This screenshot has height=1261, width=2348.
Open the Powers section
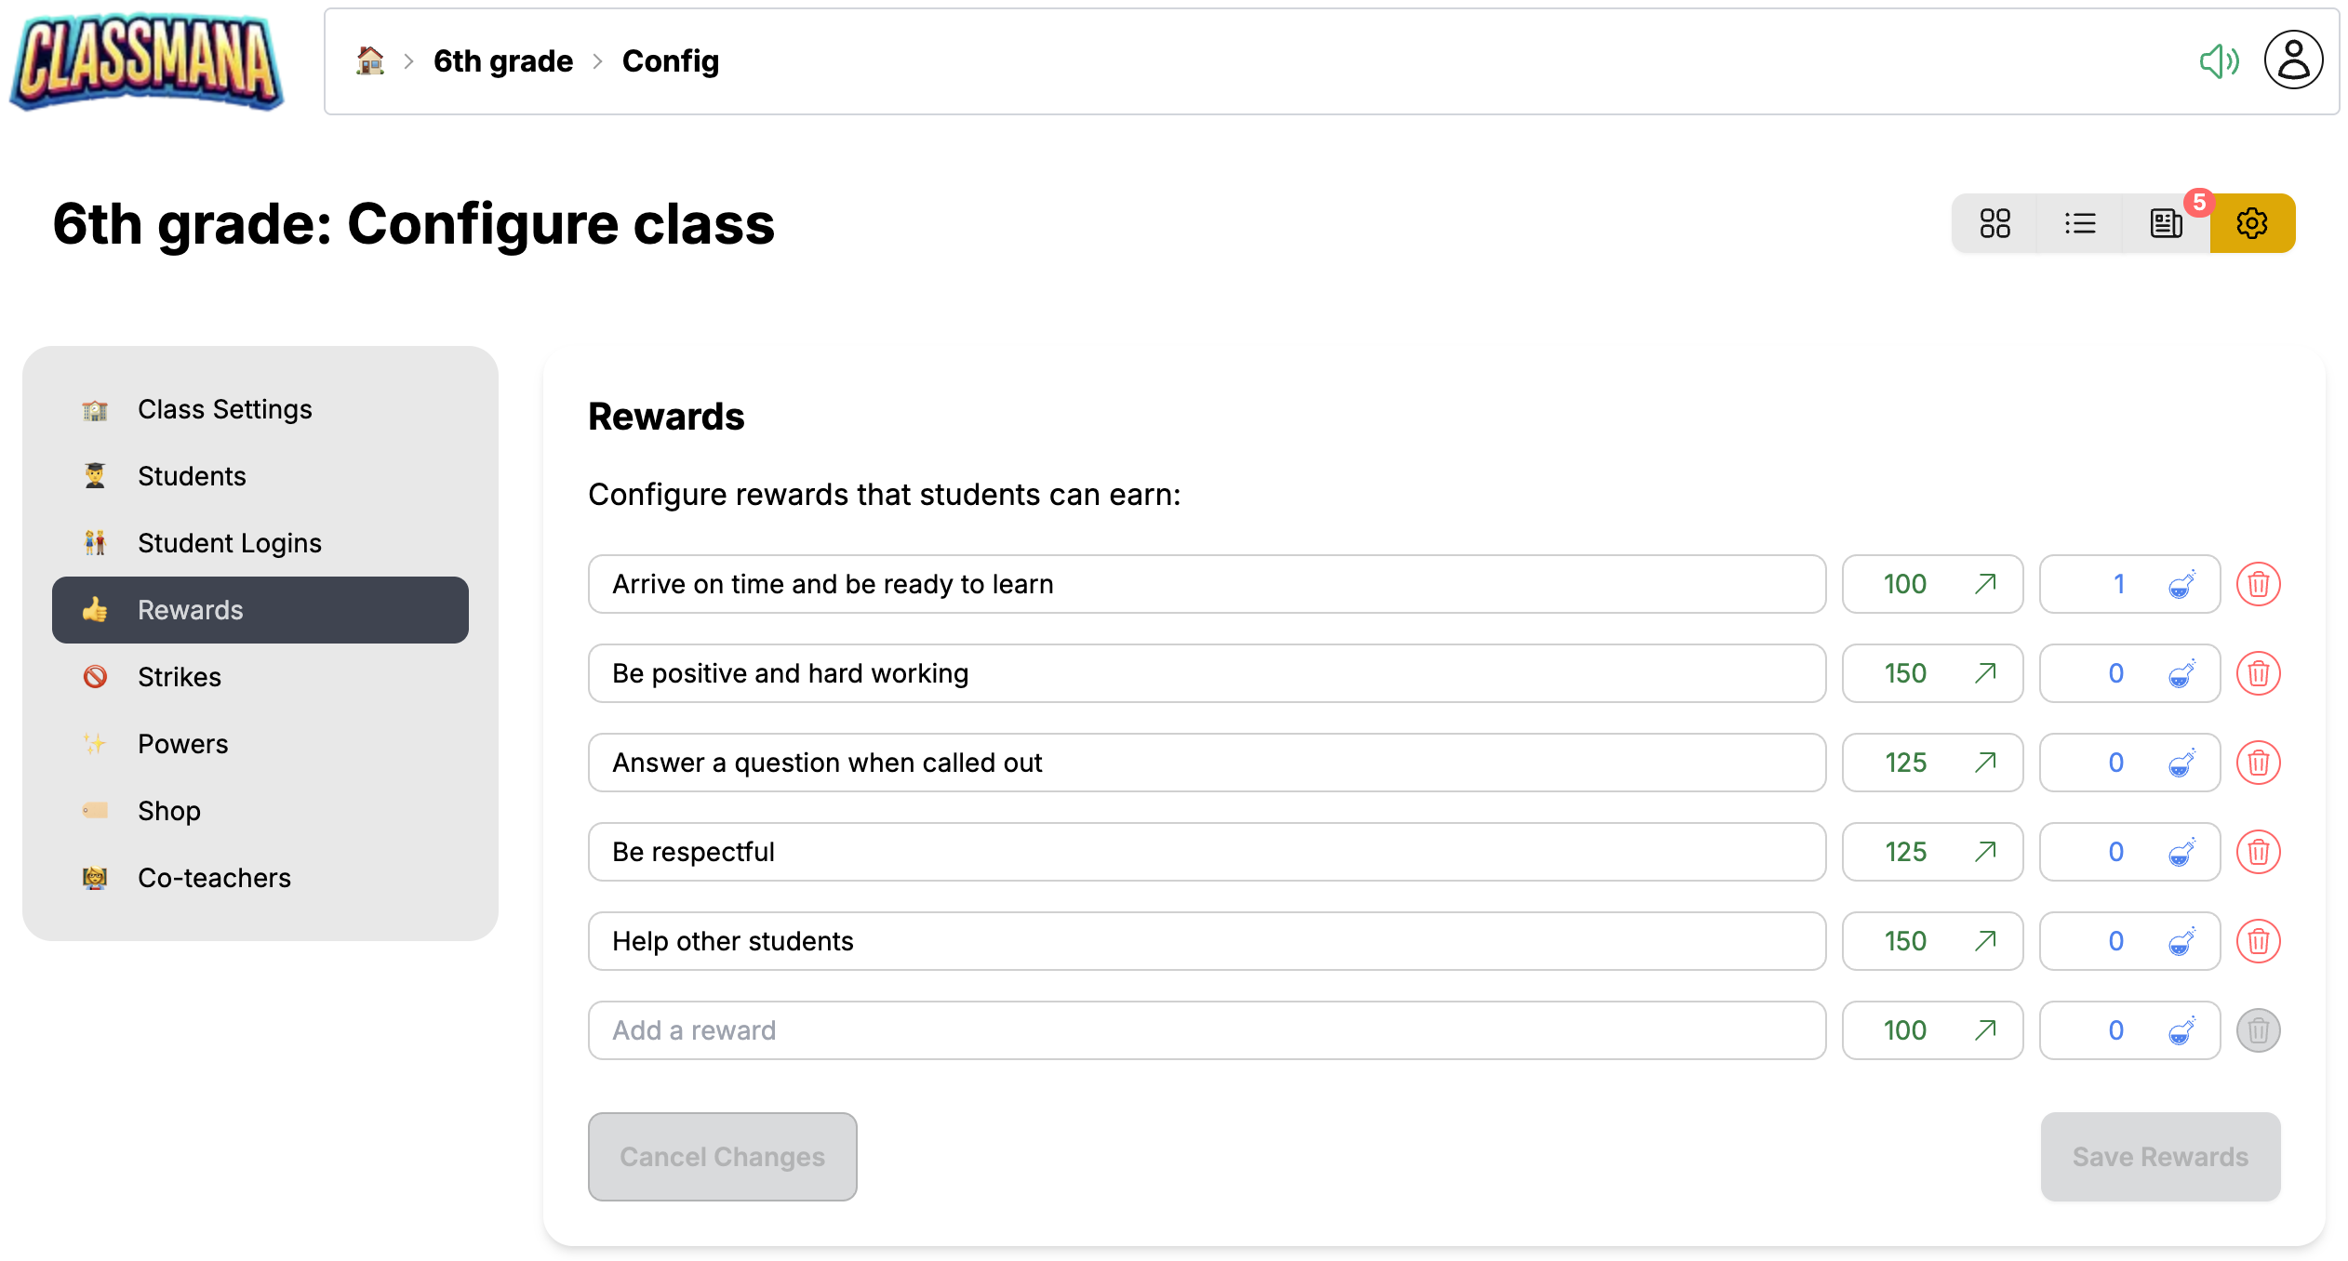[183, 743]
